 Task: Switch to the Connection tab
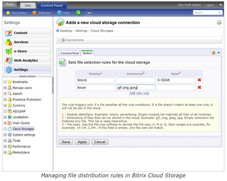tap(70, 53)
